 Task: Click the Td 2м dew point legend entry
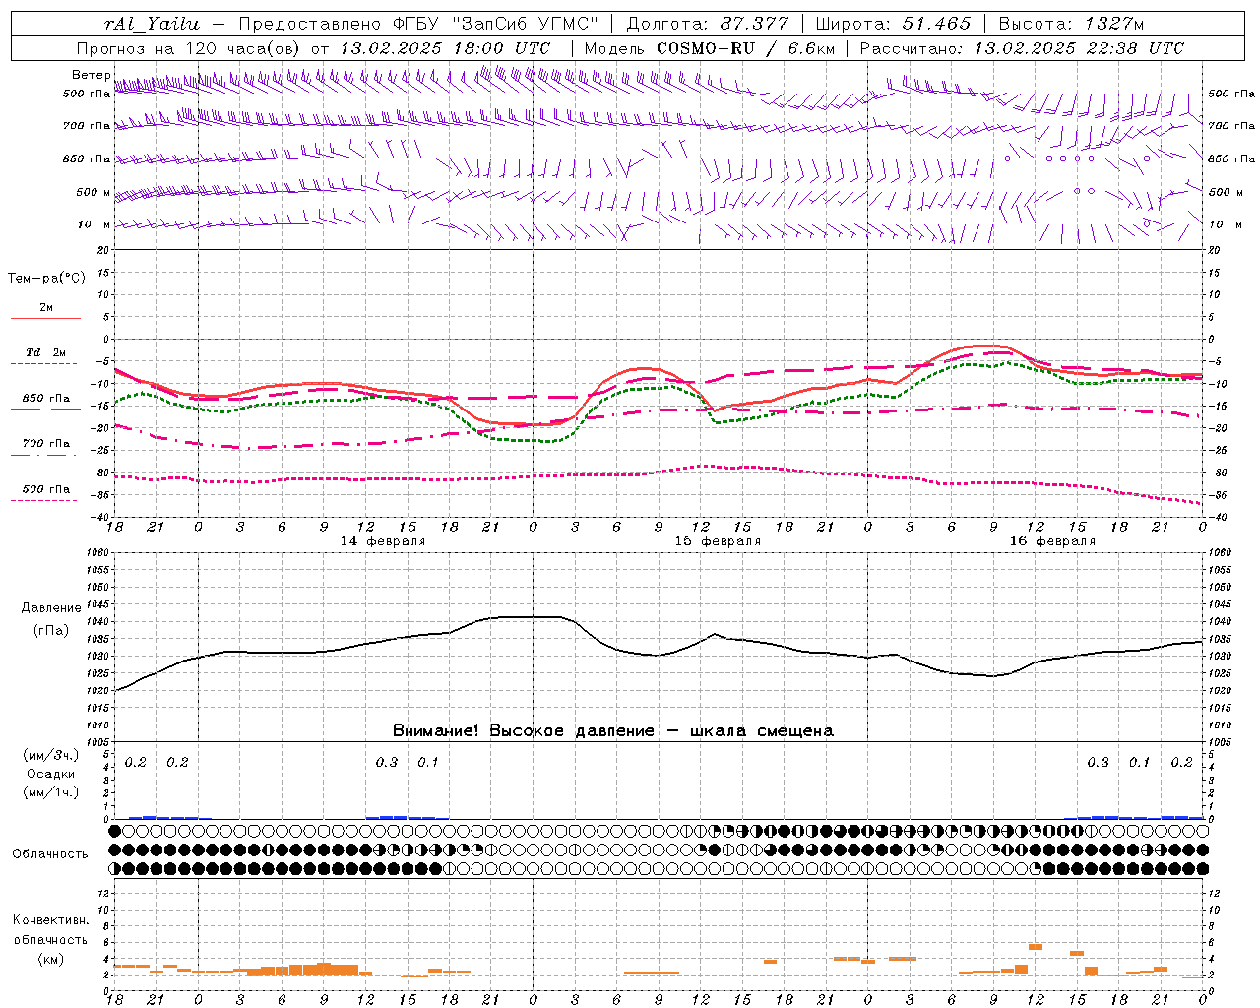[45, 352]
